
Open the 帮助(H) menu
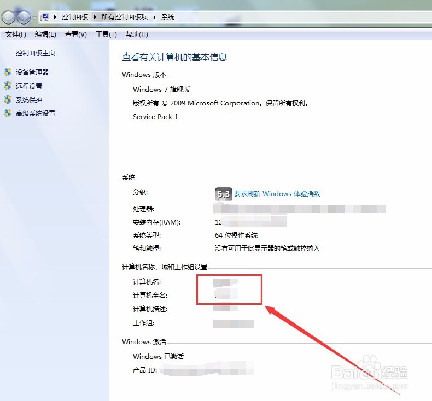pyautogui.click(x=137, y=34)
